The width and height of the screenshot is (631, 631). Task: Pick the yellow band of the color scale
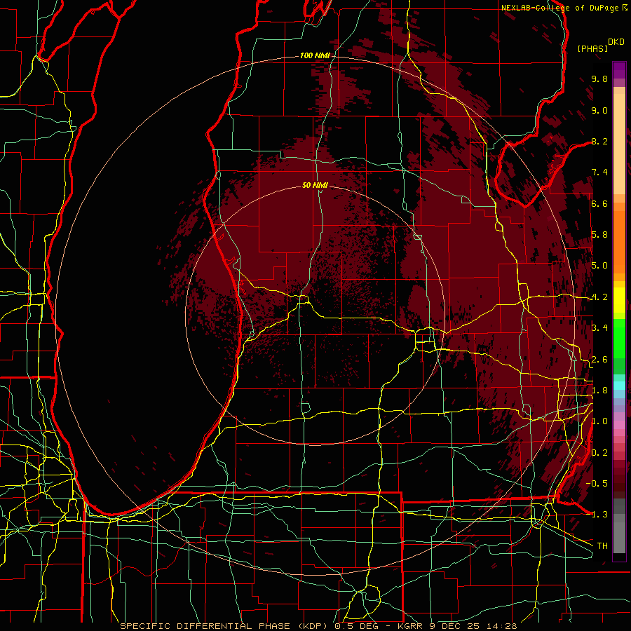[x=619, y=300]
